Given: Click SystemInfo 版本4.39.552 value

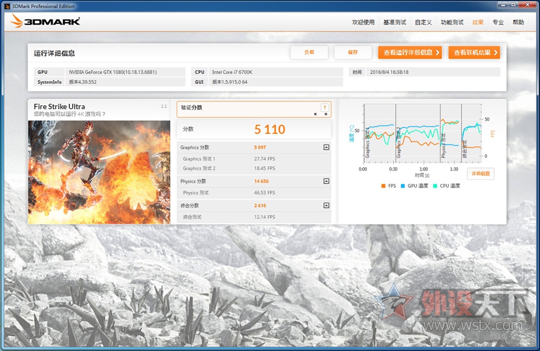Looking at the screenshot, I should click(83, 82).
